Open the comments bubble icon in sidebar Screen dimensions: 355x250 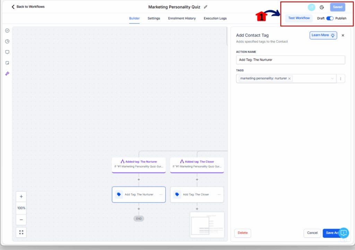[x=7, y=52]
